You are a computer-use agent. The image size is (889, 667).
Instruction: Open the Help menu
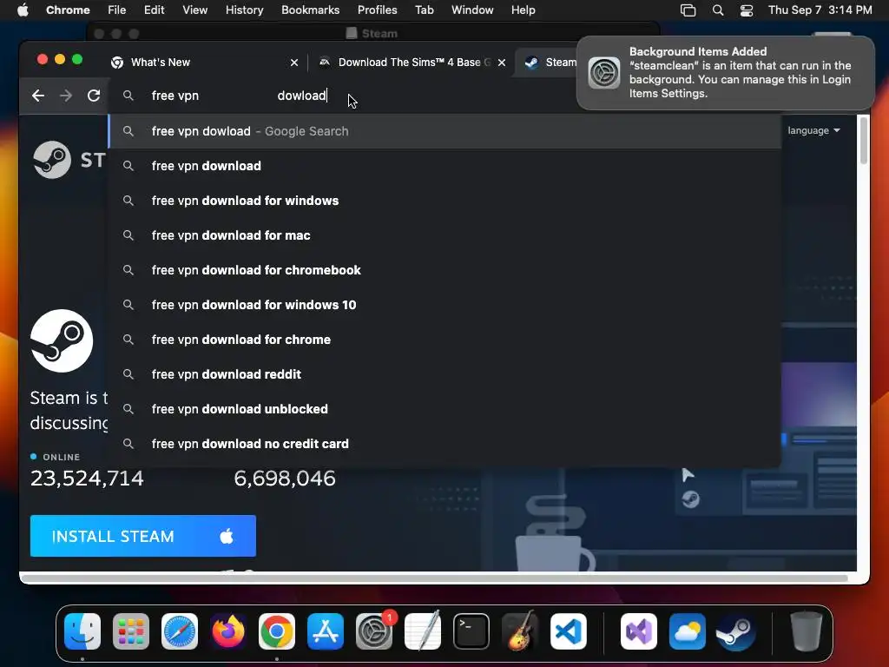(523, 10)
